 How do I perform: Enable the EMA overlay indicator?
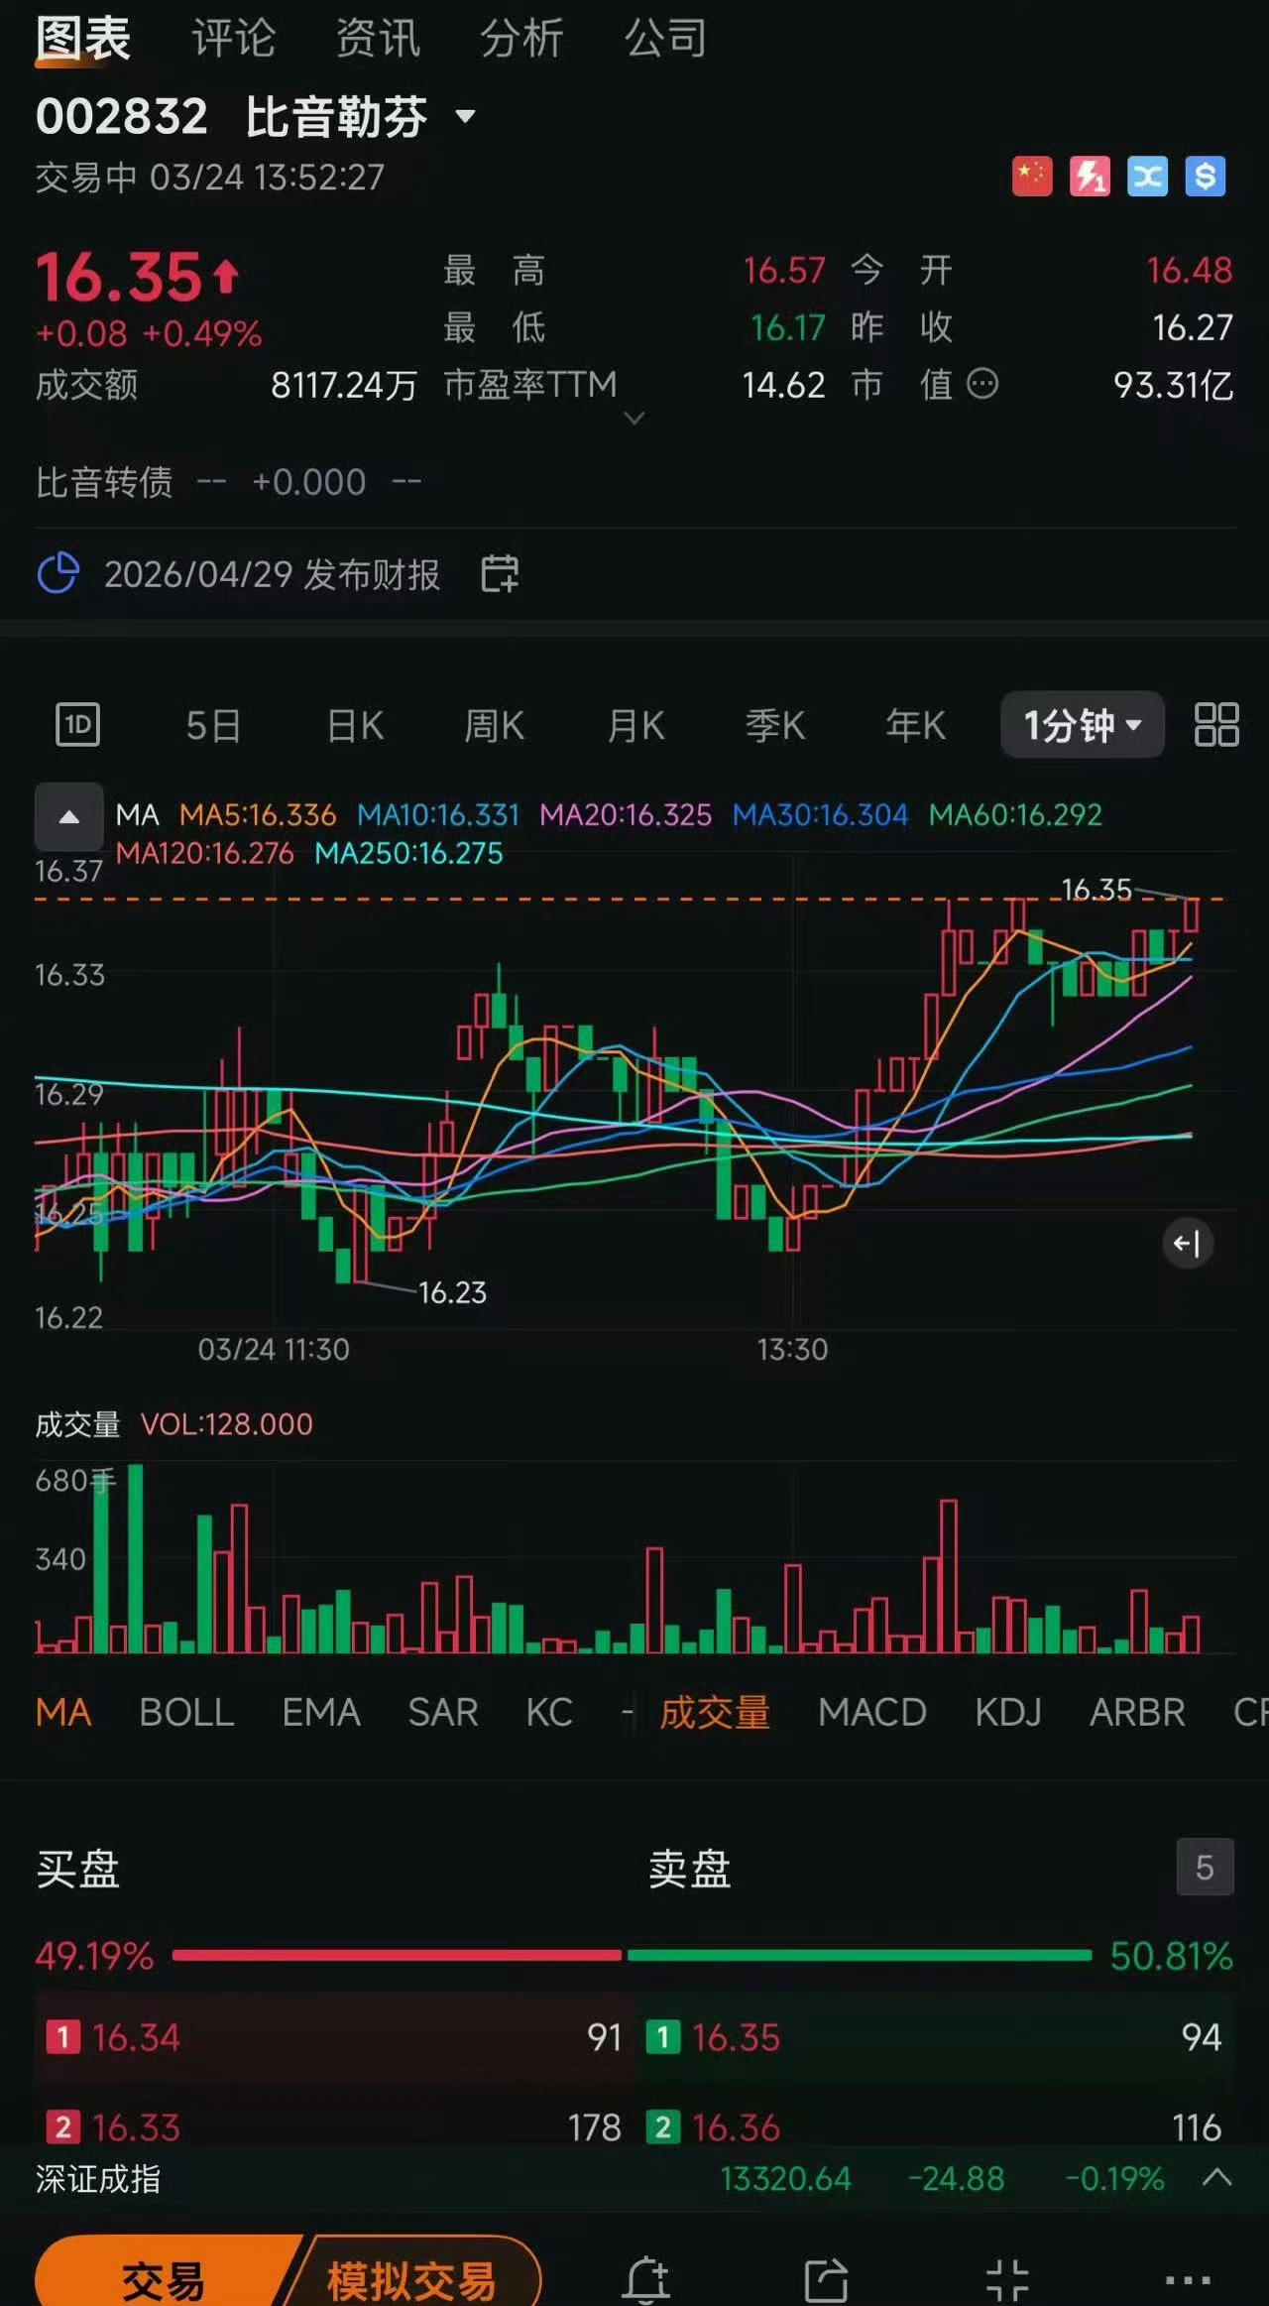[321, 1713]
